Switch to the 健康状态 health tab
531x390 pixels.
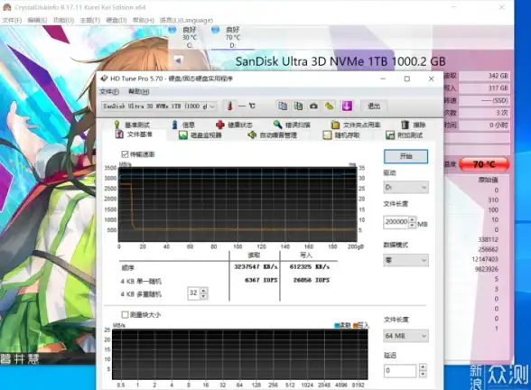pyautogui.click(x=235, y=125)
